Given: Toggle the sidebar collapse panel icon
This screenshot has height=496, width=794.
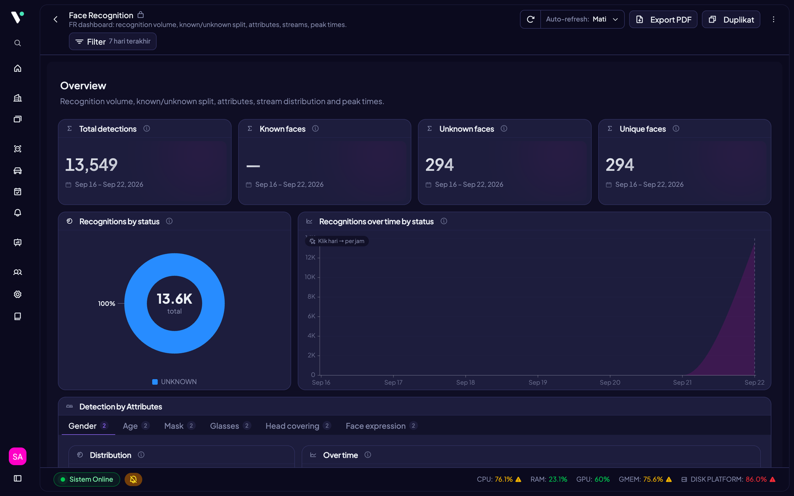Looking at the screenshot, I should 18,478.
